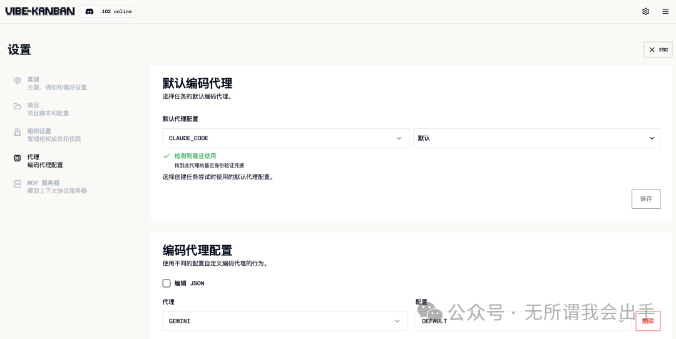This screenshot has width=676, height=339.
Task: Enable the 编辑 JSON checkbox
Action: (x=166, y=283)
